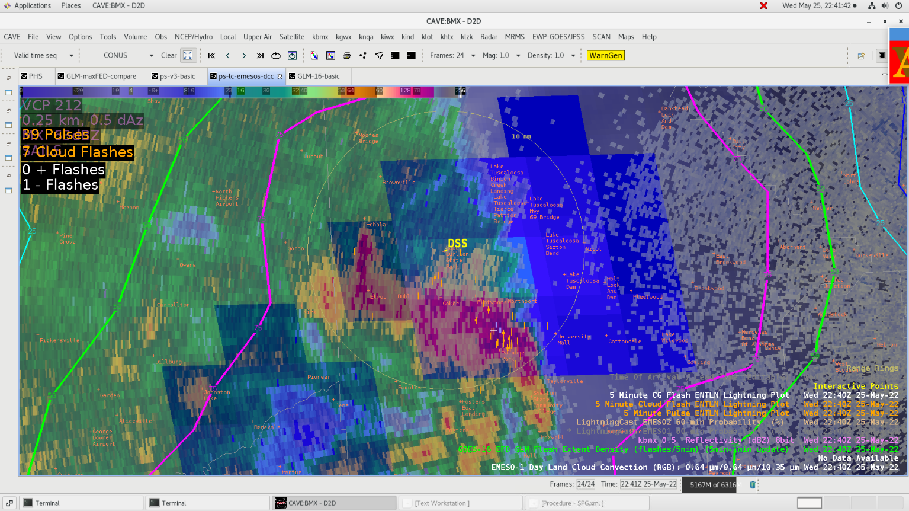Open the Density: 1.0 dropdown

click(551, 55)
